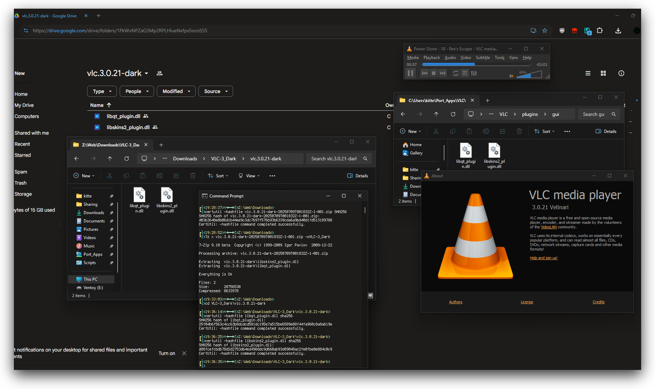The height and width of the screenshot is (389, 655).
Task: Switch Drive to list layout
Action: coord(588,73)
